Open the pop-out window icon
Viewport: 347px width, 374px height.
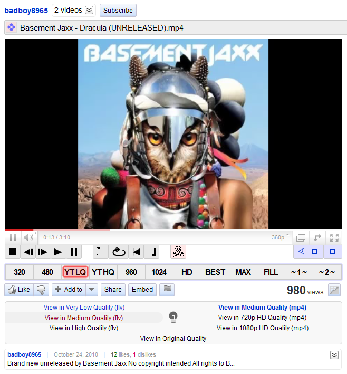tap(301, 237)
